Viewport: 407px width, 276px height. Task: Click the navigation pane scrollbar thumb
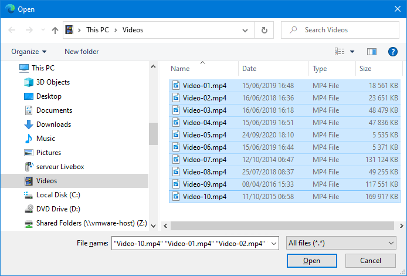pos(153,133)
